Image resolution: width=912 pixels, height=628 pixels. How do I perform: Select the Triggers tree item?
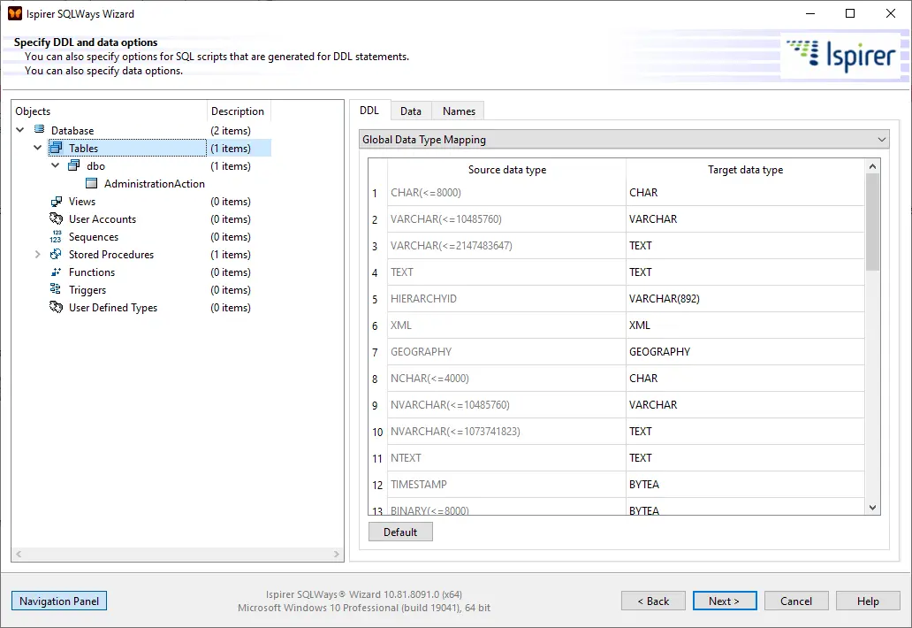[x=87, y=290]
